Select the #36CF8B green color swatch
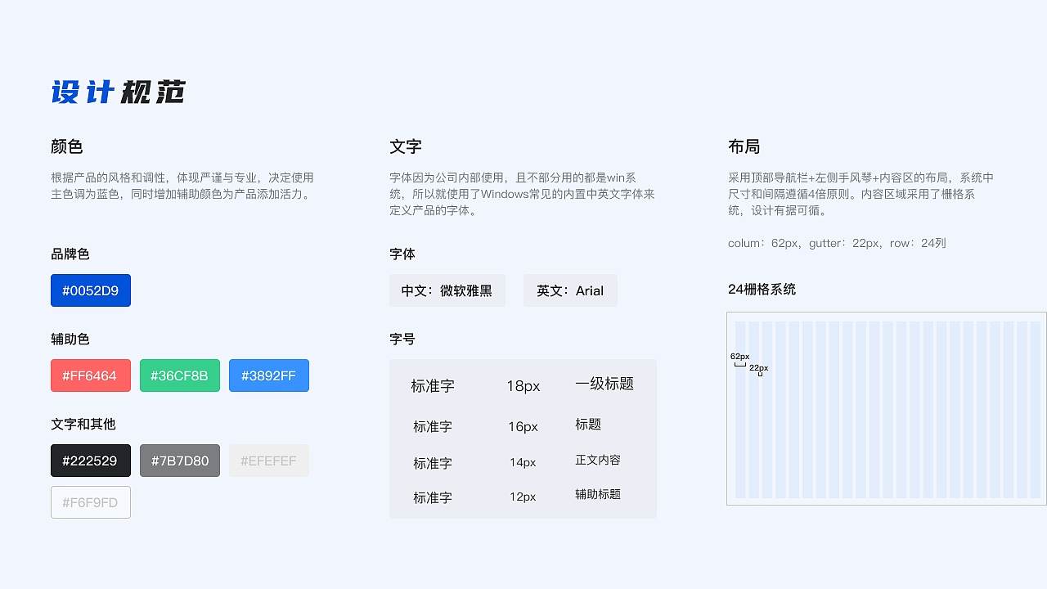The width and height of the screenshot is (1047, 589). pyautogui.click(x=179, y=375)
